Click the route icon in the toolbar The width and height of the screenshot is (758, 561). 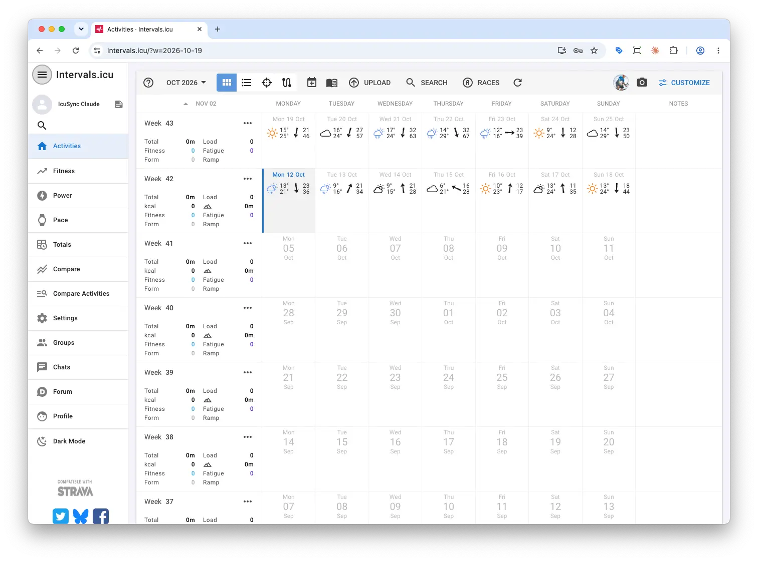[287, 83]
